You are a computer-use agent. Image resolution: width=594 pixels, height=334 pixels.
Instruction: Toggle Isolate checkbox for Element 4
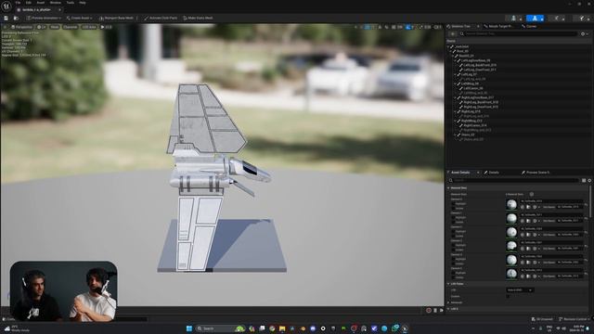(x=454, y=263)
